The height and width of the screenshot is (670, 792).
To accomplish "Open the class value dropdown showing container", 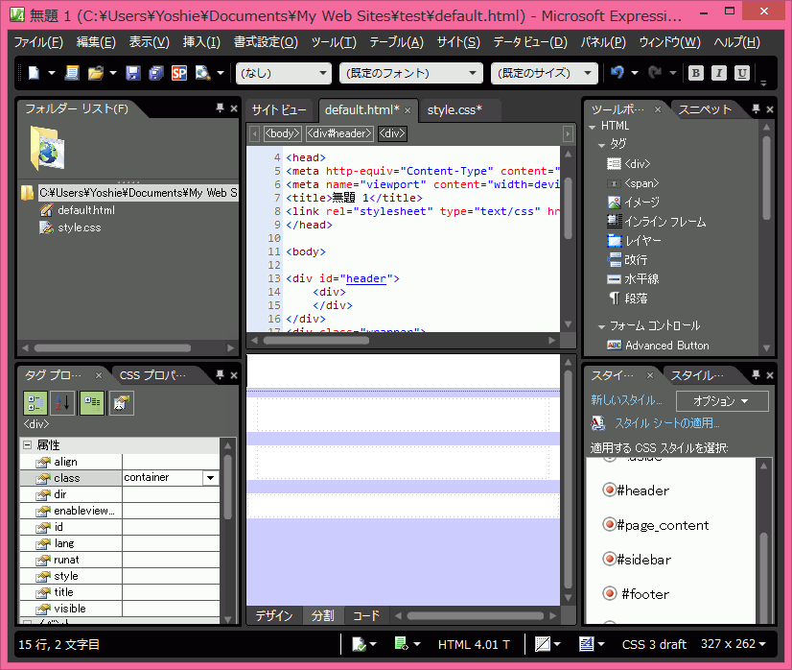I will 210,478.
